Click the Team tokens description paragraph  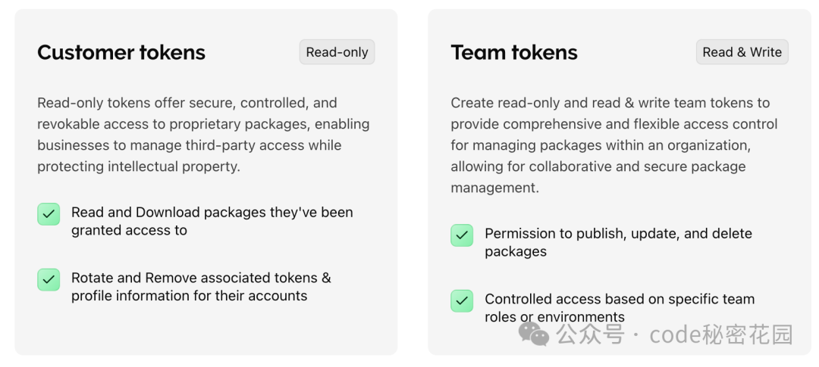tap(614, 145)
